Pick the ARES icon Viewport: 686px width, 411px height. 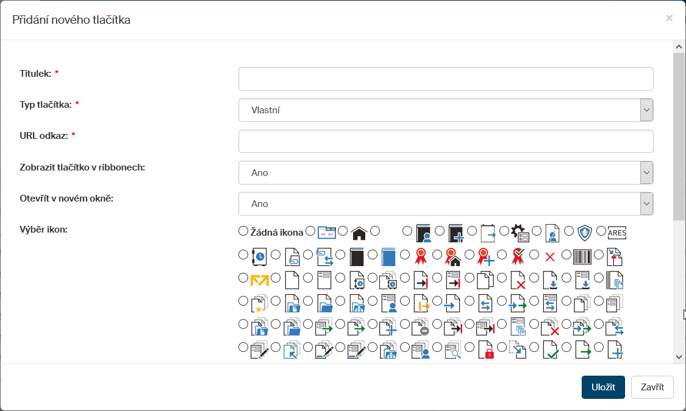[x=616, y=233]
